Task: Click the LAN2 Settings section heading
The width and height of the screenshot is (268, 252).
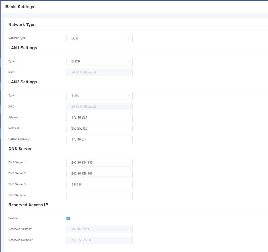Action: click(x=23, y=82)
